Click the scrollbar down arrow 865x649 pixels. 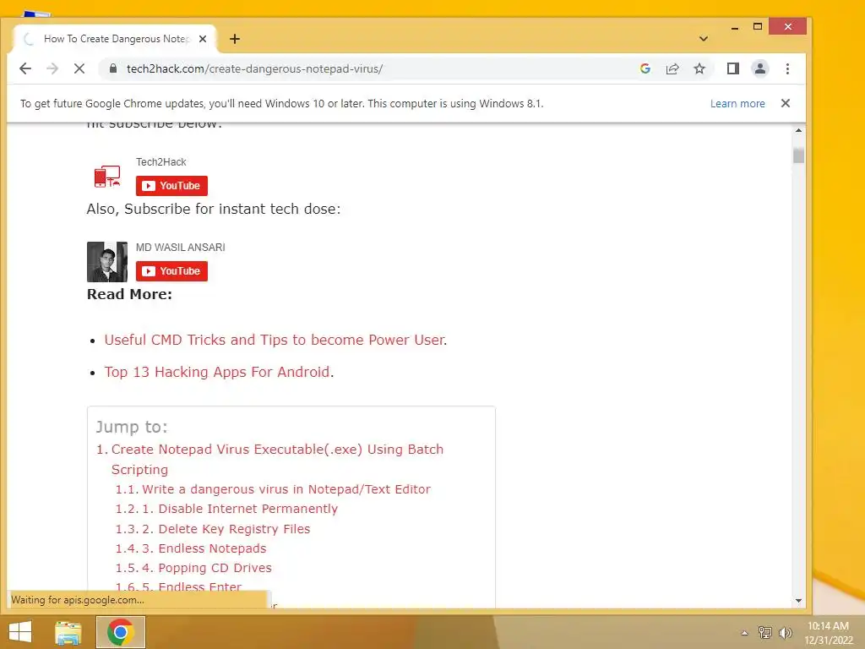(x=798, y=601)
